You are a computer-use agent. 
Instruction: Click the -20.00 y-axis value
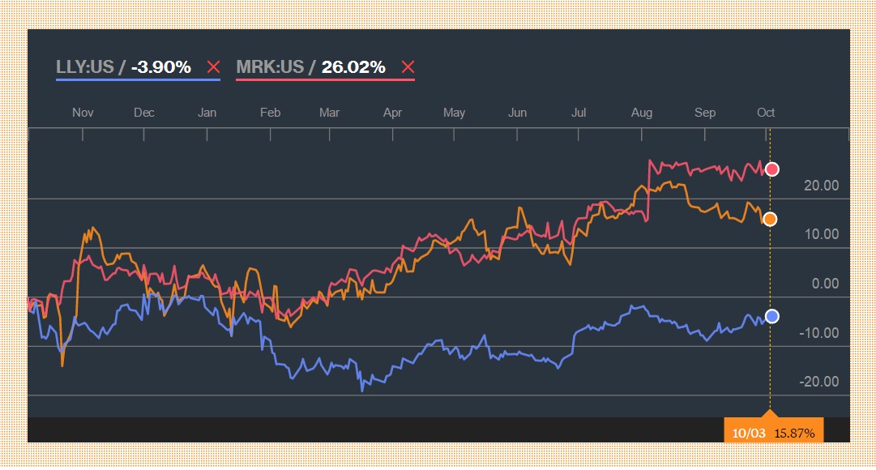click(x=819, y=382)
